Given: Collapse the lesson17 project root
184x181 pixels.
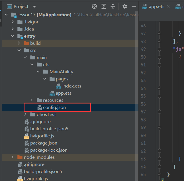Looking at the screenshot, I should [6, 15].
